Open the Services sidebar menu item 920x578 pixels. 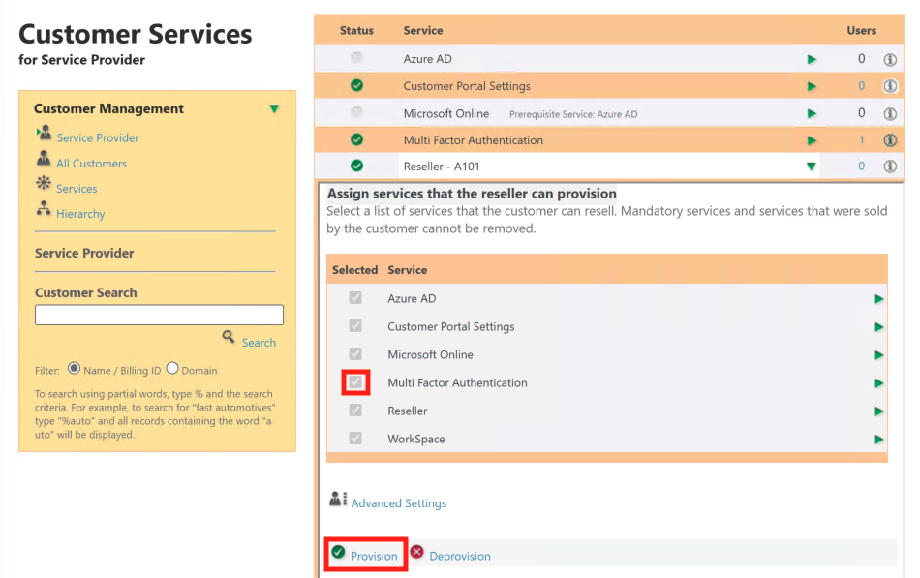click(x=77, y=189)
